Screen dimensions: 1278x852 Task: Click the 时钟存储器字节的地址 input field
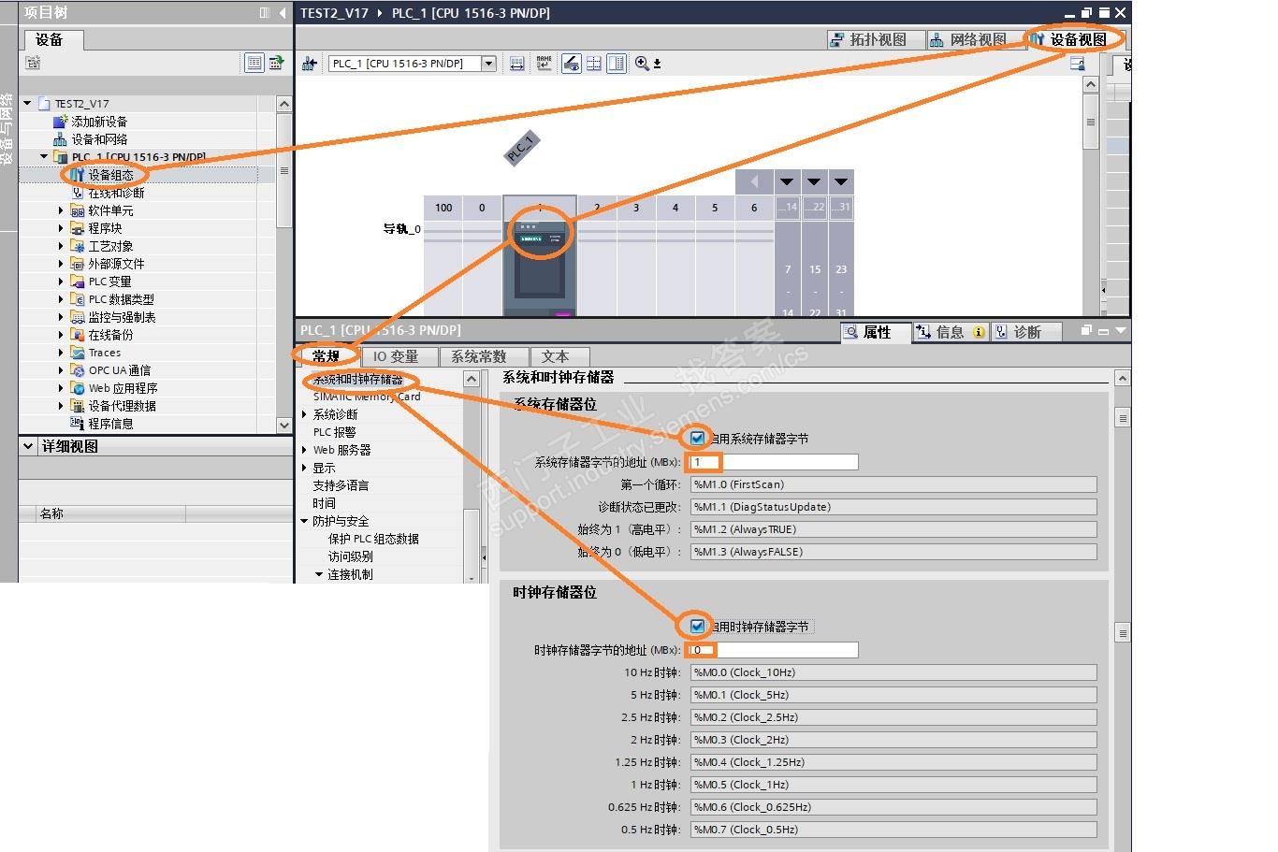pyautogui.click(x=774, y=650)
